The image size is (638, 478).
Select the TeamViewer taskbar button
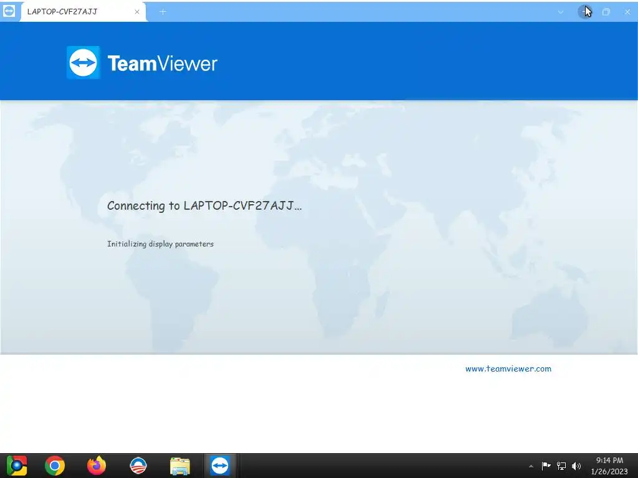220,466
